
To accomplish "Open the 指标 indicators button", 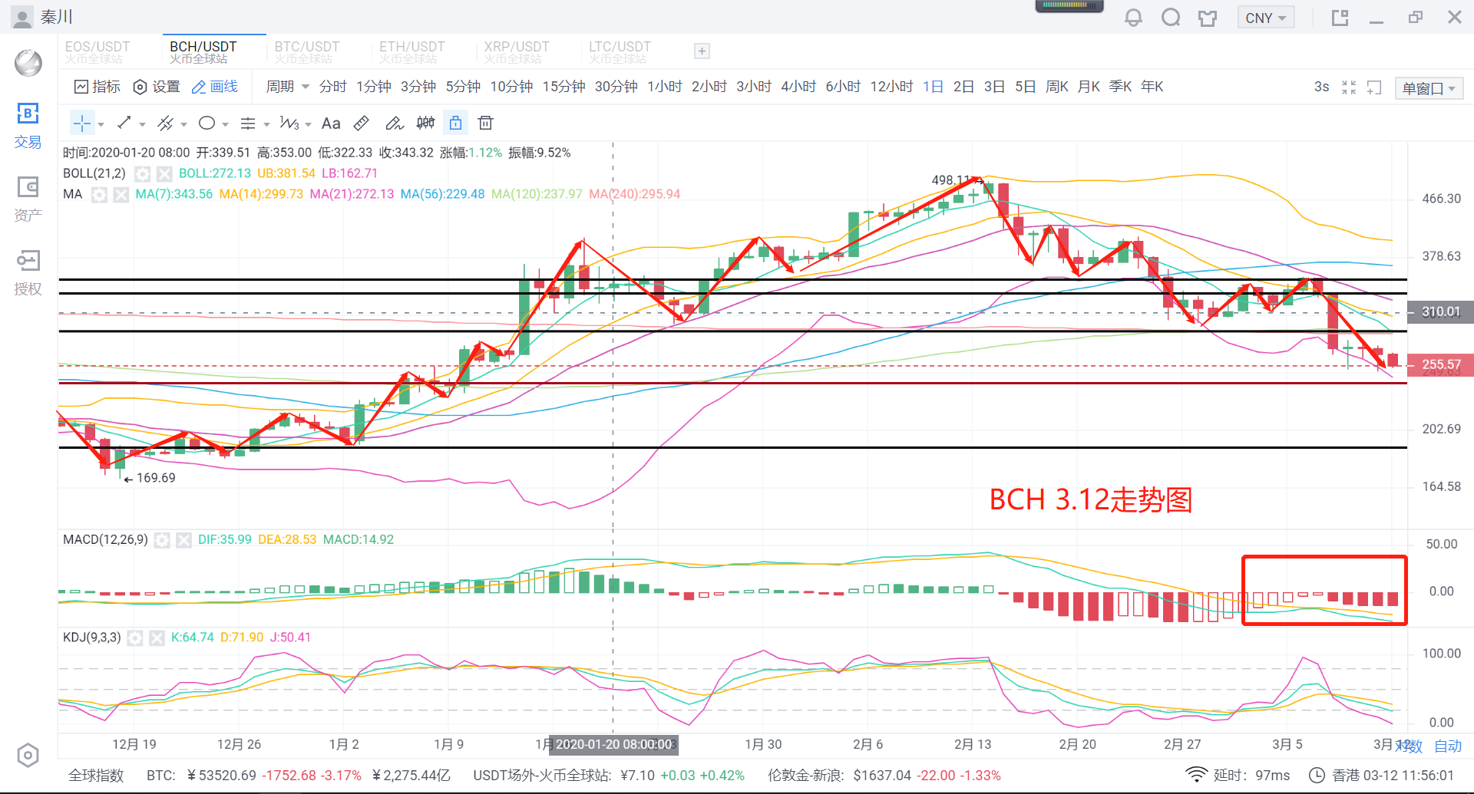I will click(x=97, y=87).
